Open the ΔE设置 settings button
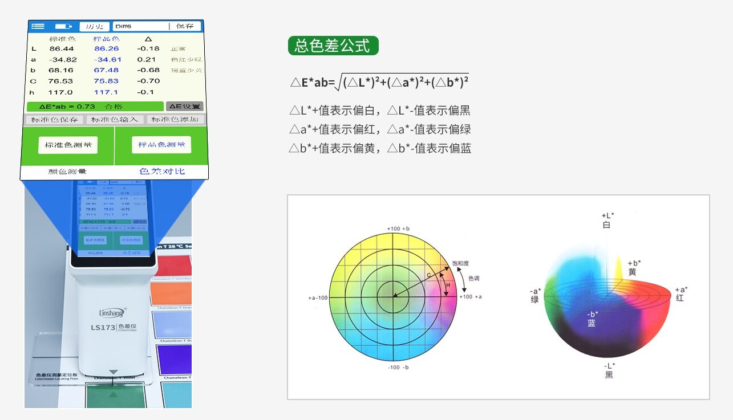Image resolution: width=733 pixels, height=420 pixels. click(184, 106)
